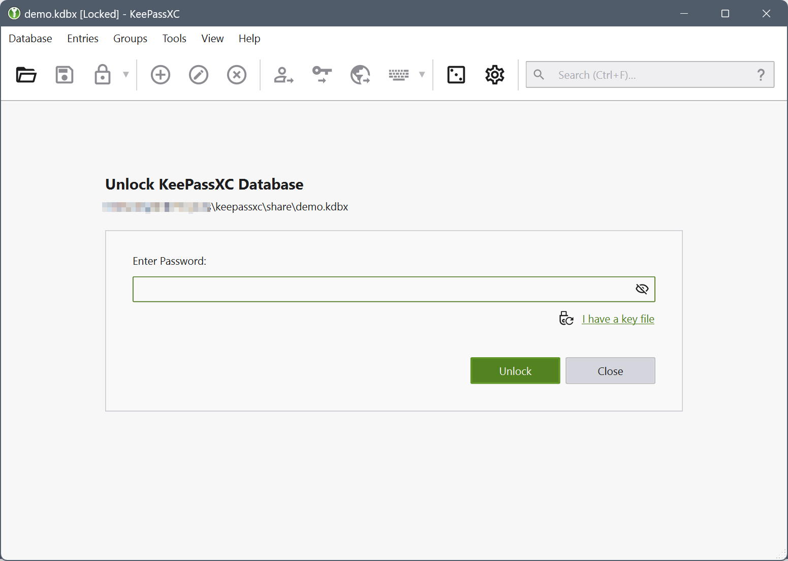The height and width of the screenshot is (561, 788).
Task: Select the I have a key file link
Action: coord(617,319)
